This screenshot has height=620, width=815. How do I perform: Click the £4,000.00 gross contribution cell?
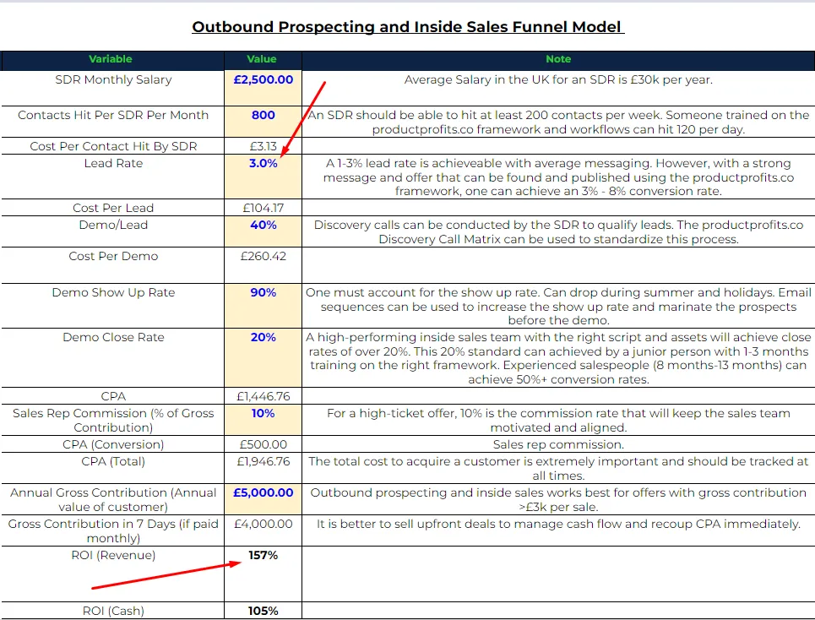click(263, 530)
